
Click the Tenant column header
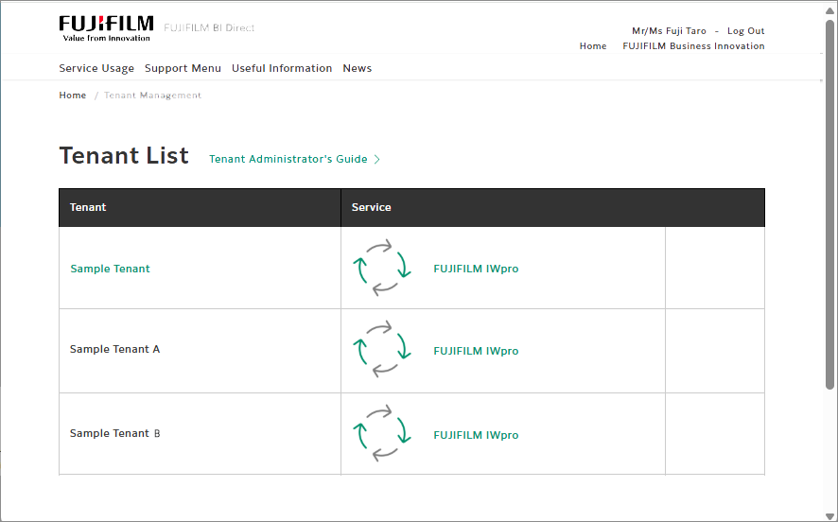click(x=200, y=207)
